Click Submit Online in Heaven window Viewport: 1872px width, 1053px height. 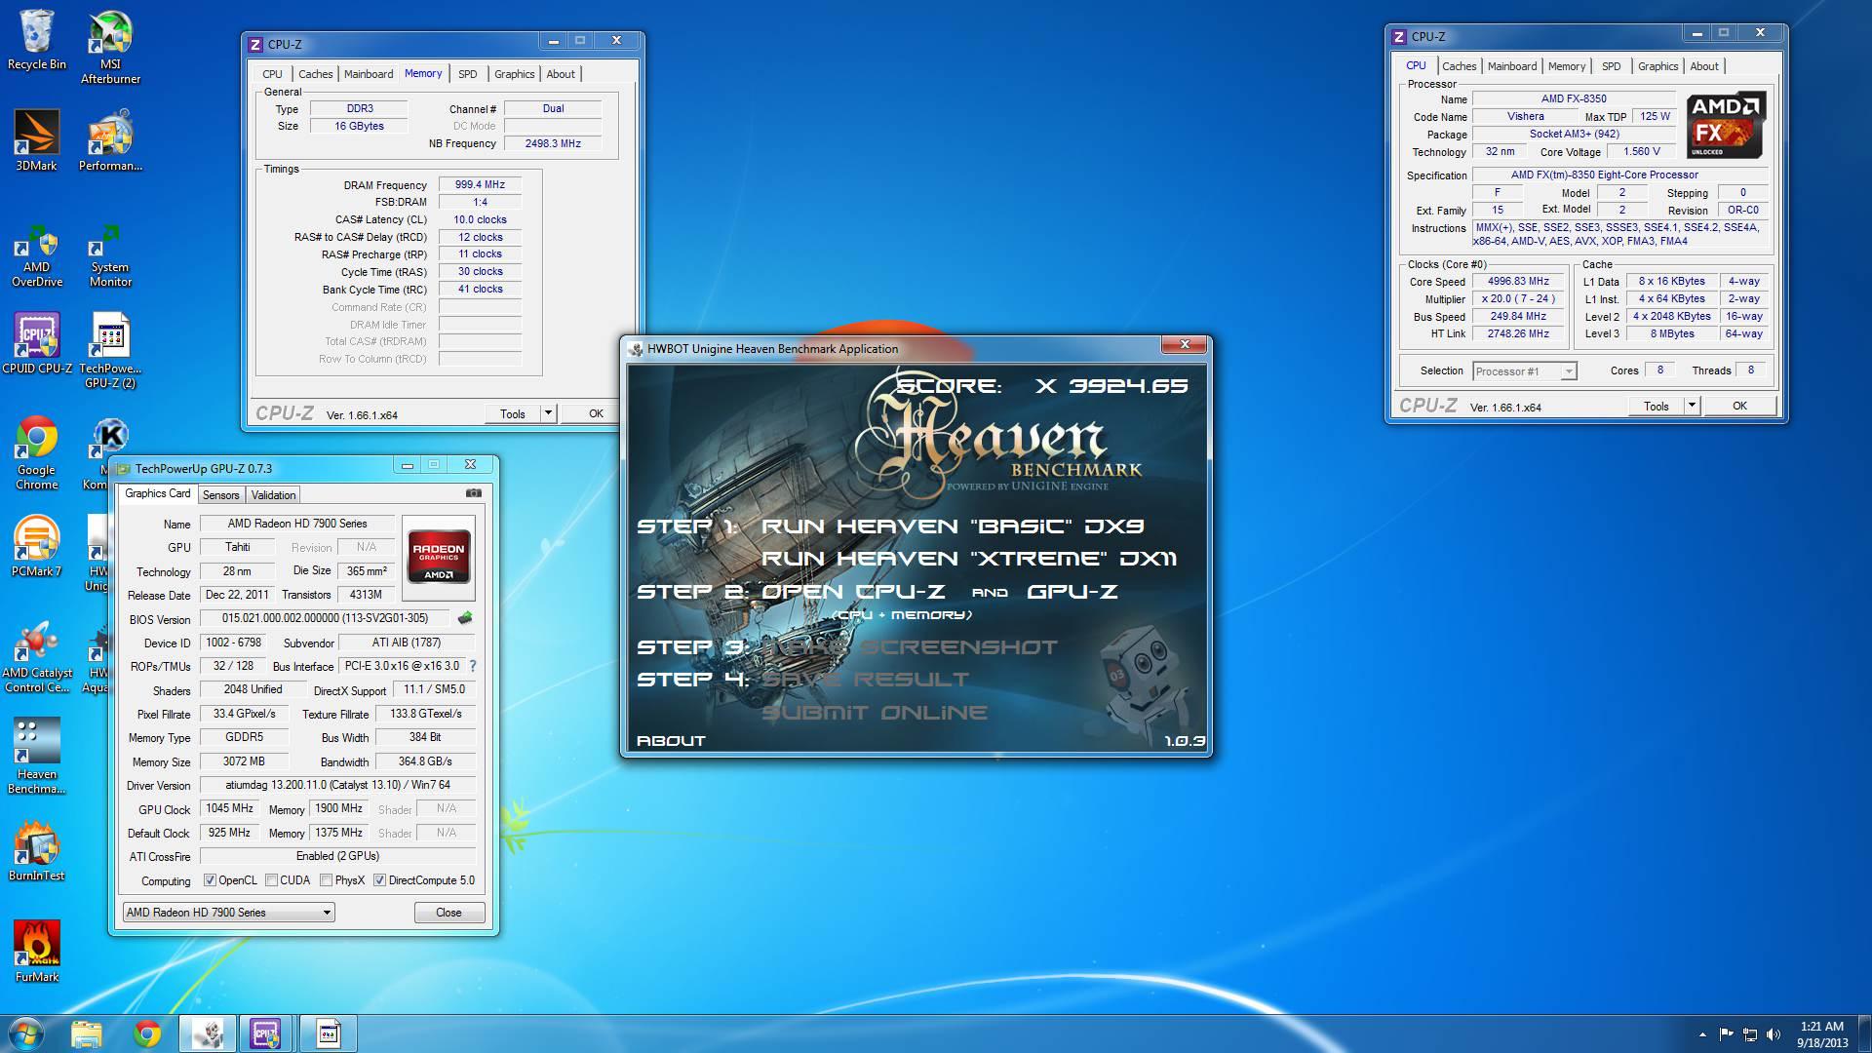874,713
